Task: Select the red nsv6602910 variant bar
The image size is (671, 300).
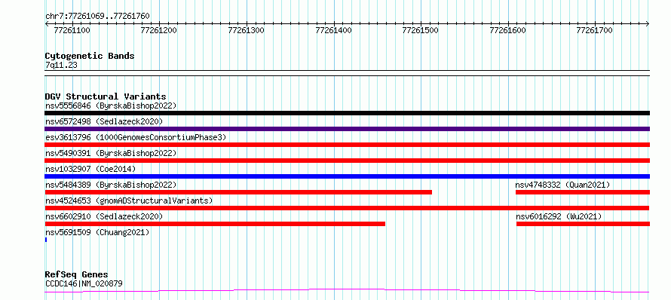Action: [x=215, y=224]
